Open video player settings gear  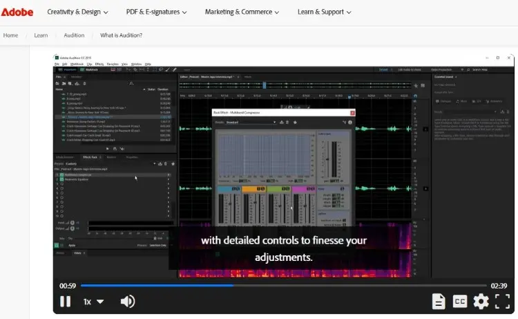pos(481,302)
